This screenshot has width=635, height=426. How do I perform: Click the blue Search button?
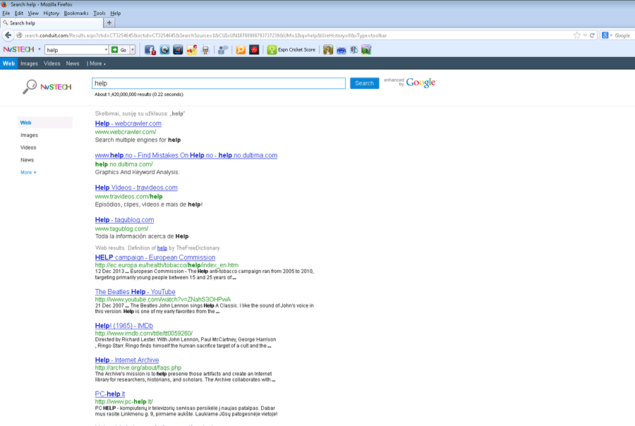tap(364, 83)
